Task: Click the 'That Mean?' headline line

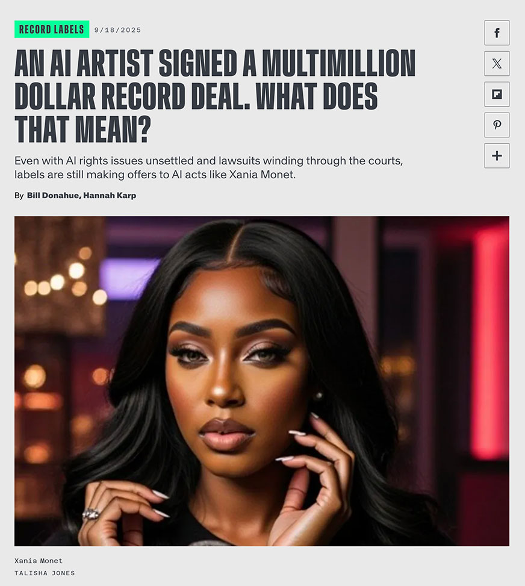Action: click(82, 129)
